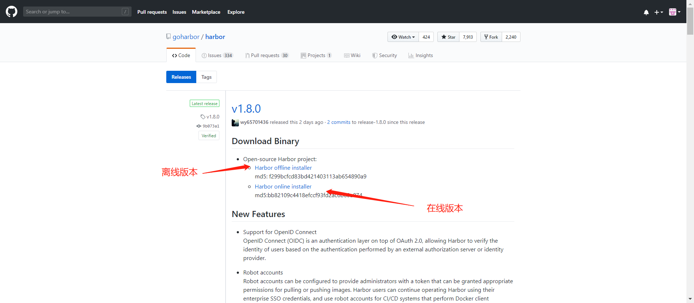Open Issues in top navigation

pyautogui.click(x=179, y=12)
